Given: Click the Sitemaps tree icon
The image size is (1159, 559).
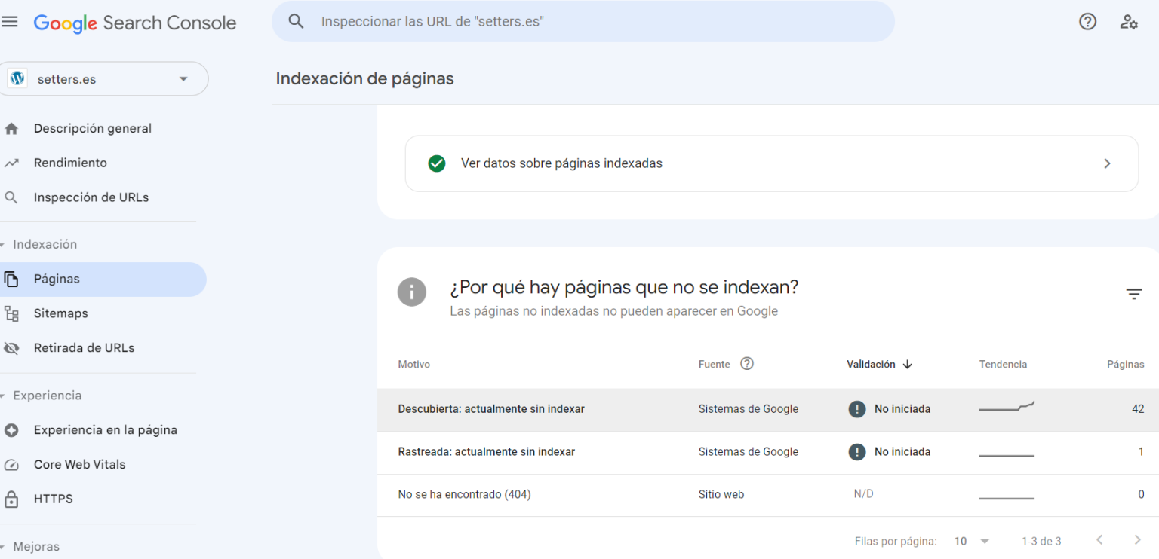Looking at the screenshot, I should pyautogui.click(x=11, y=314).
